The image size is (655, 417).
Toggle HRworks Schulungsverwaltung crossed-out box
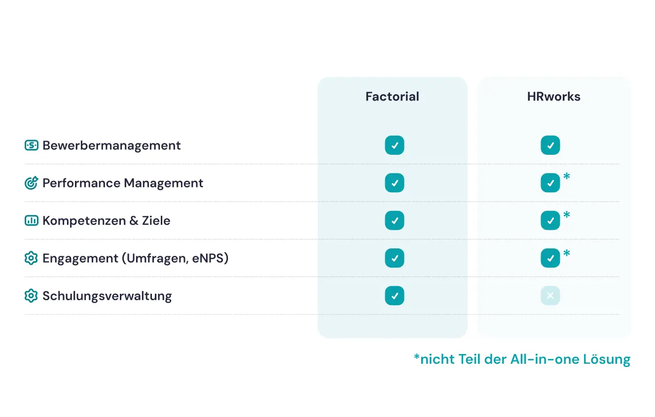(550, 296)
